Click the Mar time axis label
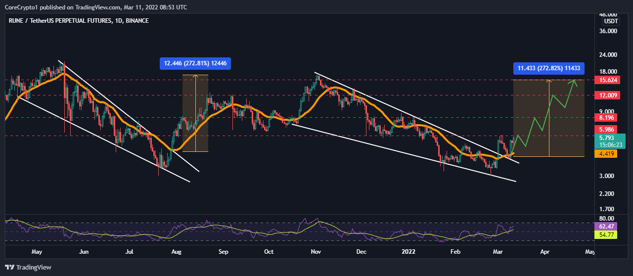 point(497,252)
